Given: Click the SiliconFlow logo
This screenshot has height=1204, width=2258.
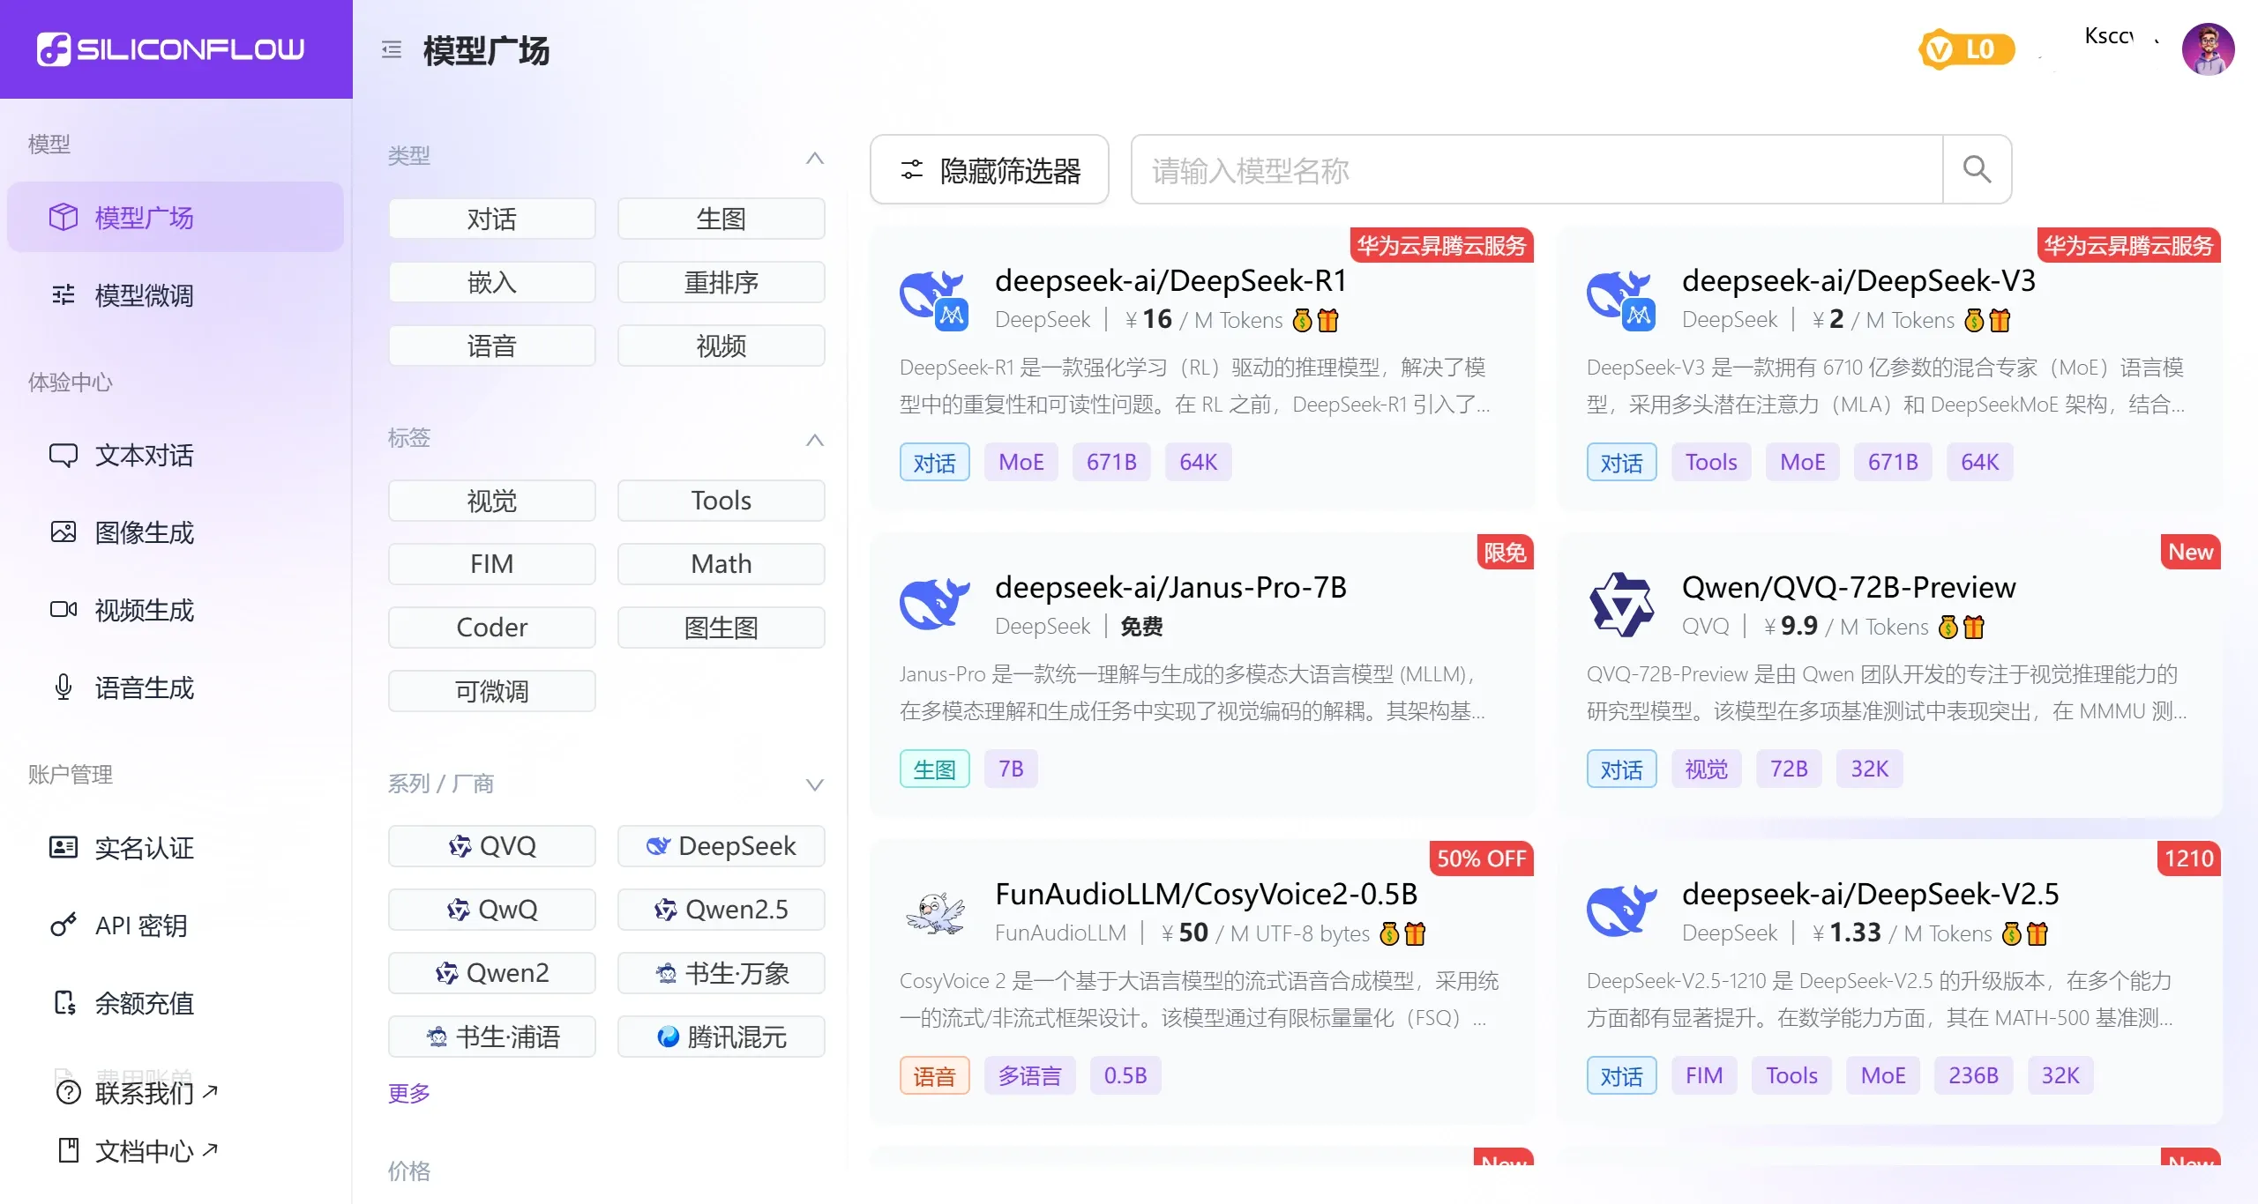Looking at the screenshot, I should coord(171,49).
